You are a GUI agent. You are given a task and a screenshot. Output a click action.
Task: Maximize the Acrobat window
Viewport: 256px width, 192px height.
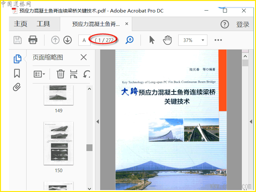tap(225, 11)
